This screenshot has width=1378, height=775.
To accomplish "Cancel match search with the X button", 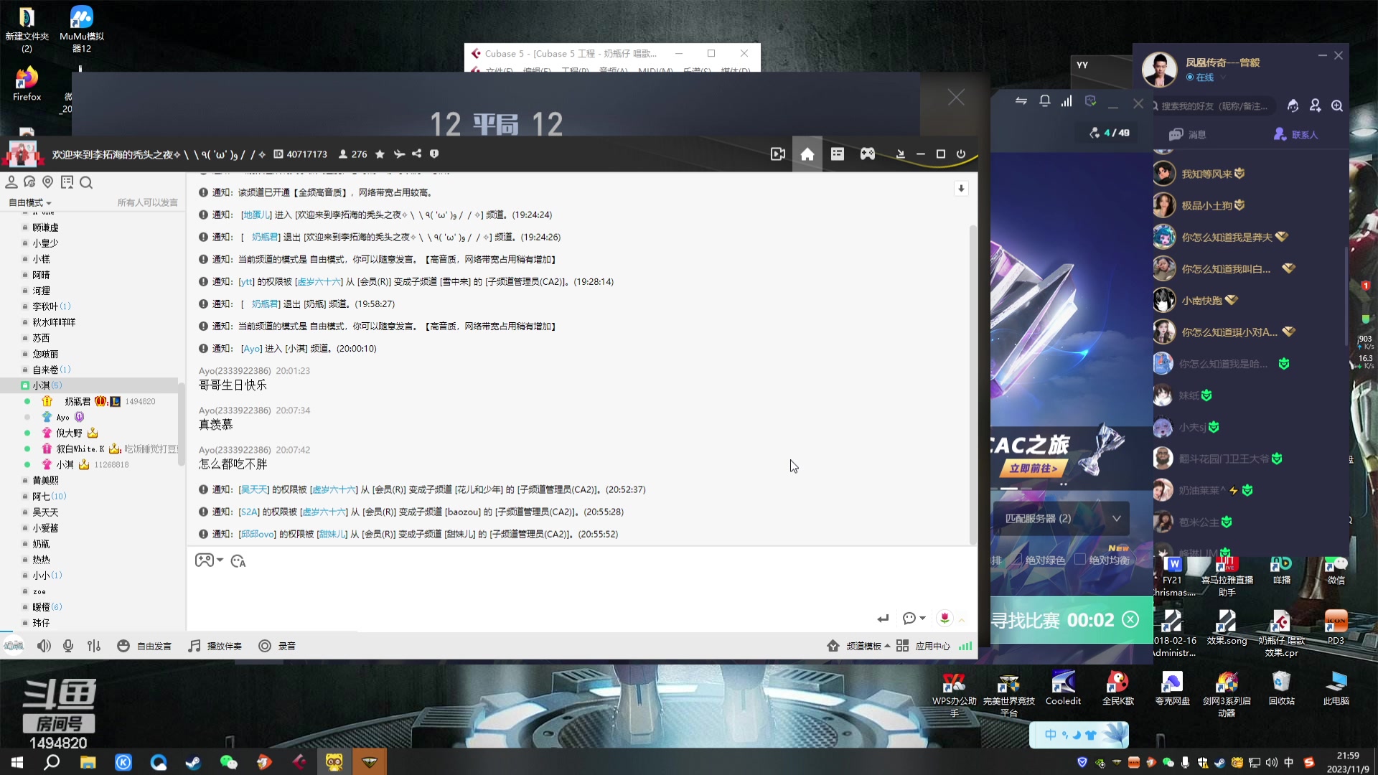I will pyautogui.click(x=1130, y=619).
